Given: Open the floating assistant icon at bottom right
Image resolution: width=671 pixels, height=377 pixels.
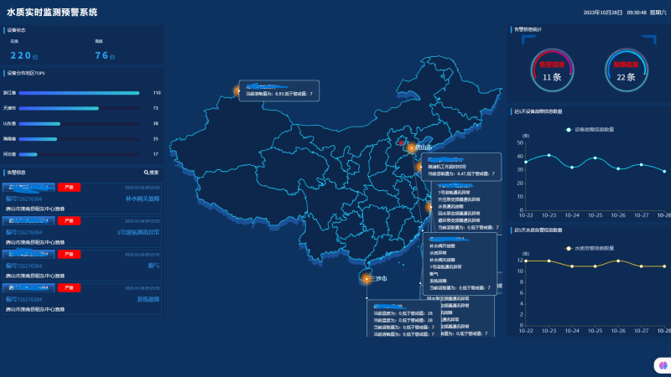Looking at the screenshot, I should click(660, 365).
